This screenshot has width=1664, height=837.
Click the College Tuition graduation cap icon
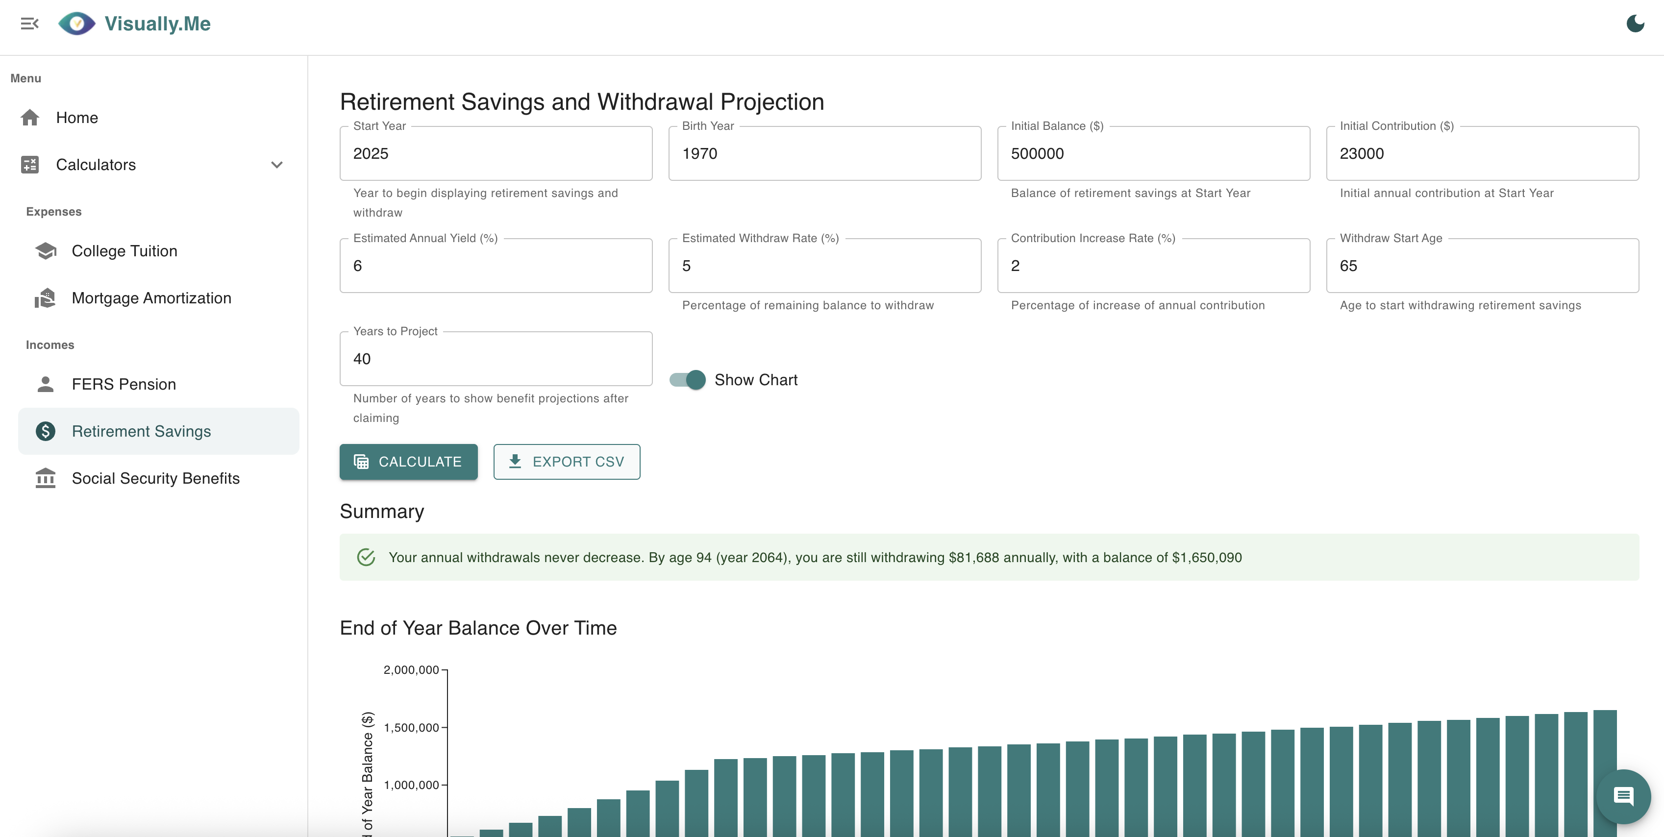45,250
